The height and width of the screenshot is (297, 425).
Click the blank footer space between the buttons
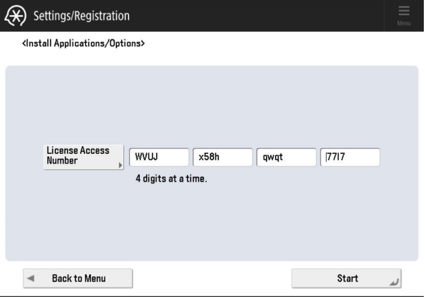[212, 278]
